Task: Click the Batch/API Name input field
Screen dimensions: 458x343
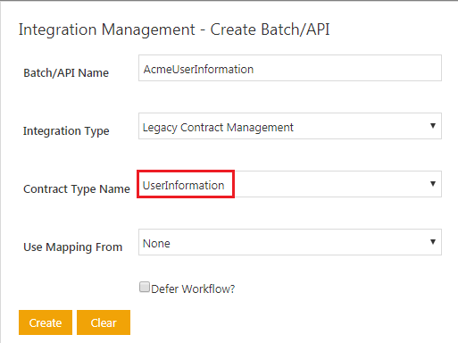Action: coord(290,68)
